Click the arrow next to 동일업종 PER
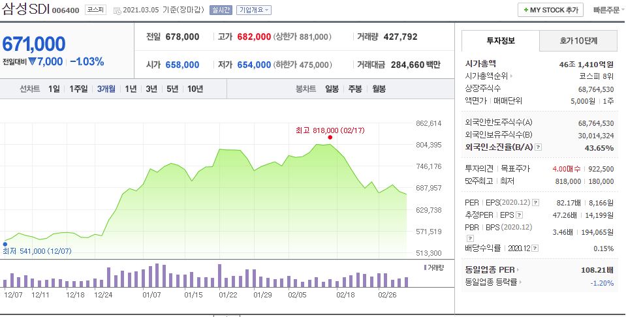 pyautogui.click(x=518, y=270)
